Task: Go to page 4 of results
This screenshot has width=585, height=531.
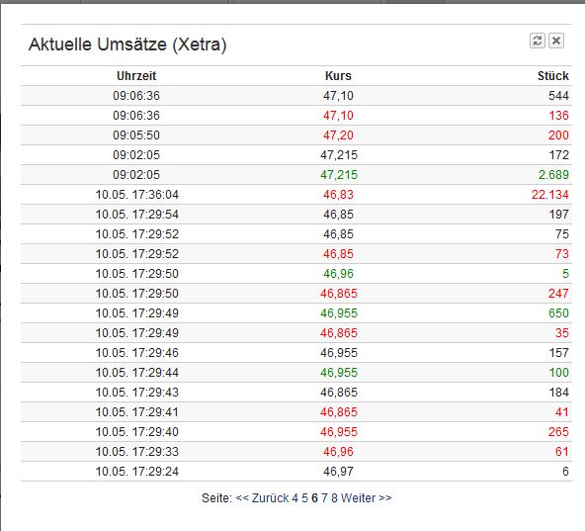Action: tap(294, 498)
